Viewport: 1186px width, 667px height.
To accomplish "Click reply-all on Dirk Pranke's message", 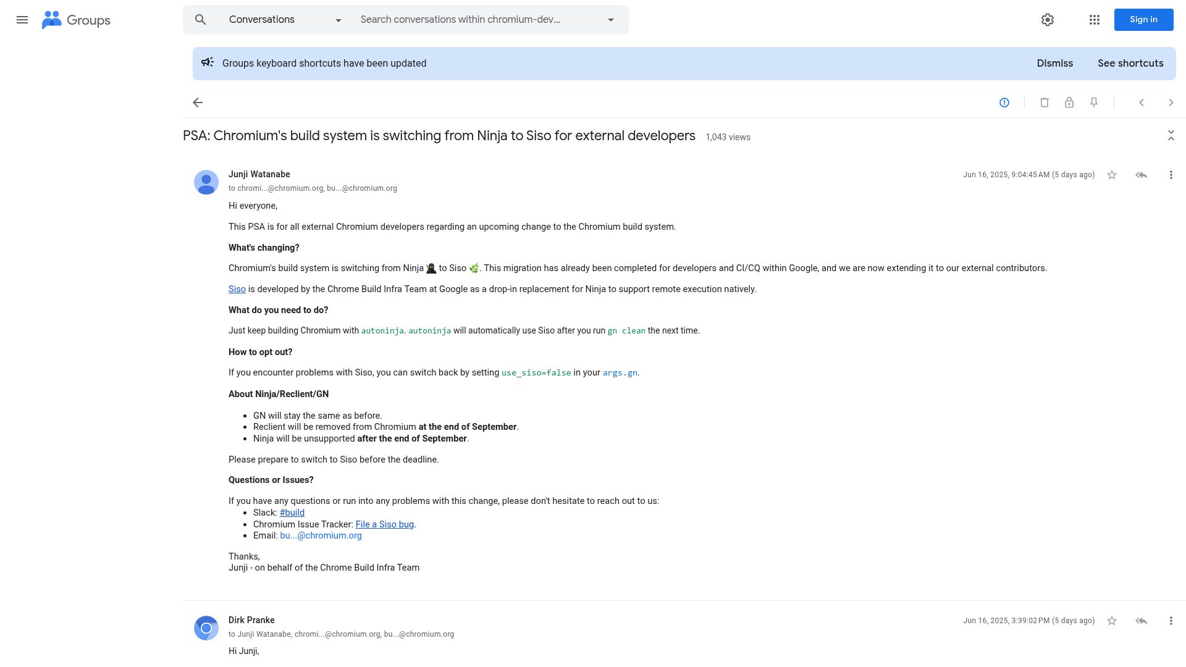I will (x=1142, y=621).
